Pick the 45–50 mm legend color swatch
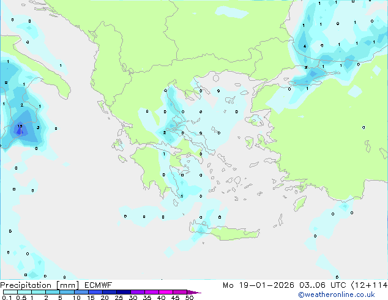The height and width of the screenshot is (300, 388). pyautogui.click(x=180, y=292)
